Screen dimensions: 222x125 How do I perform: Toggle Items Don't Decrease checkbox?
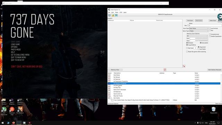(109, 90)
